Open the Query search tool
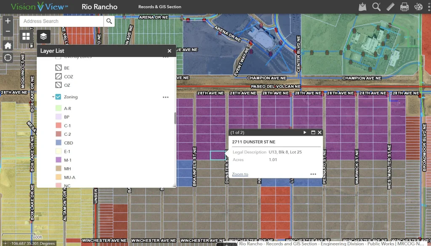Viewport: 431px width, 246px height. tap(376, 7)
